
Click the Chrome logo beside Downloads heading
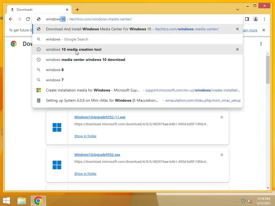tap(14, 44)
